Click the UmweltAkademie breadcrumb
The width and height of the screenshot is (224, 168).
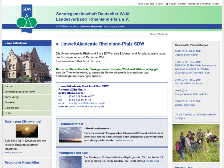159,34
